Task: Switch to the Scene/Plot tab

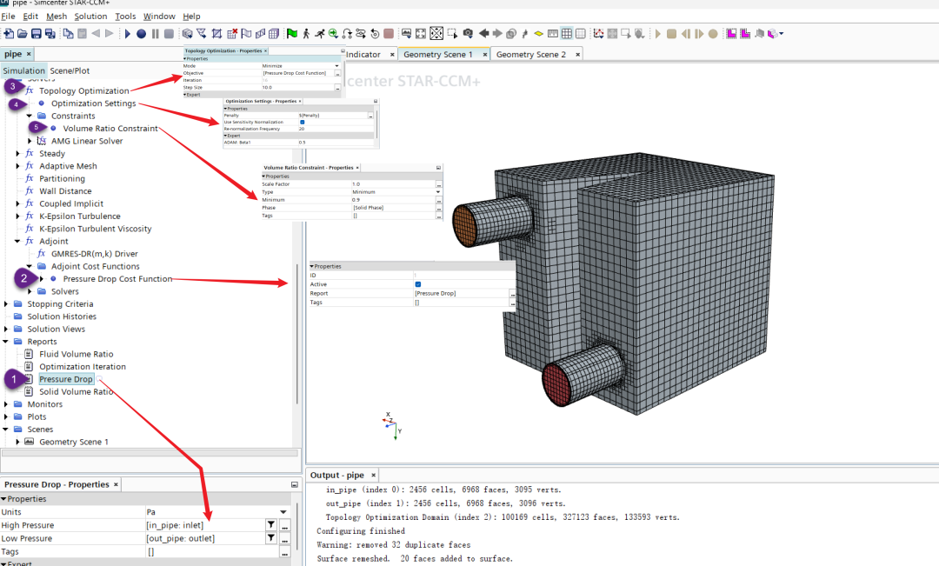Action: [70, 70]
